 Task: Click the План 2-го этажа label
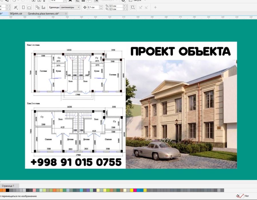click(33, 103)
